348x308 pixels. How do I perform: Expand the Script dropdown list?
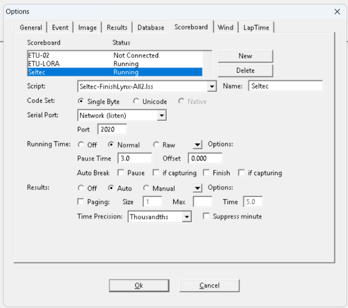point(212,86)
